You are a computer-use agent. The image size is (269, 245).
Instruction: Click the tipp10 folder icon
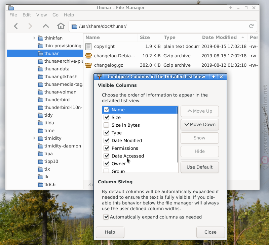coord(40,162)
